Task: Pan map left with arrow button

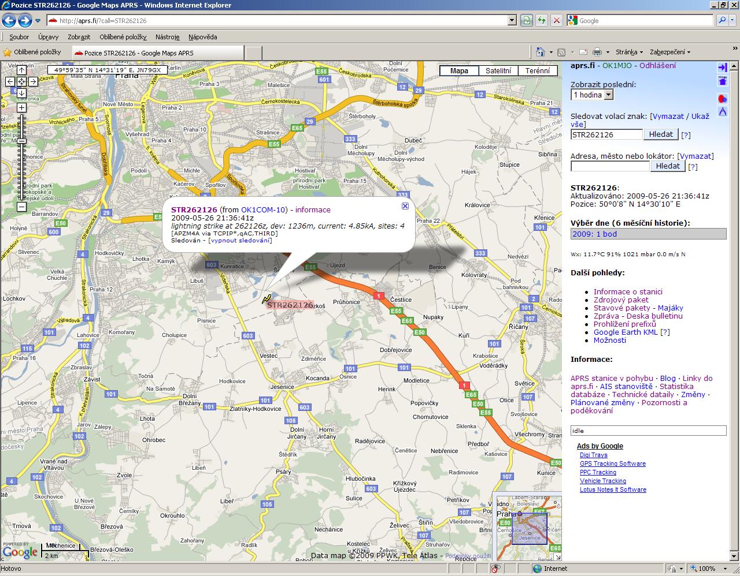Action: tap(10, 81)
